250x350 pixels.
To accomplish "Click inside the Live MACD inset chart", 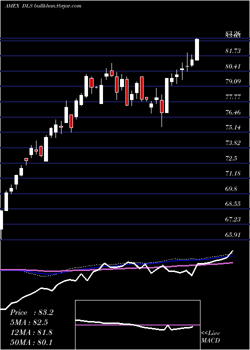I will tap(137, 325).
